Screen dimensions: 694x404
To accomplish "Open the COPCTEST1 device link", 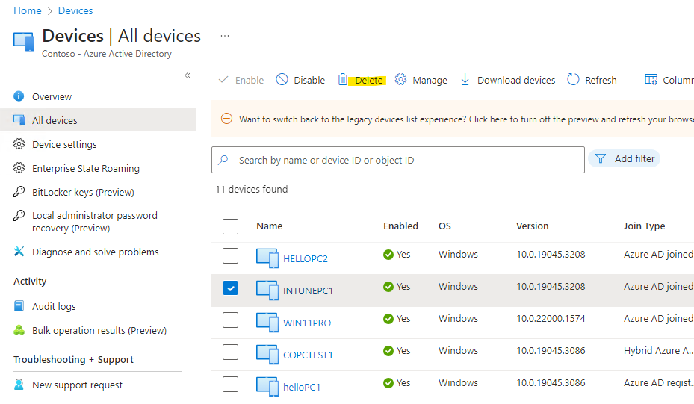I will [x=308, y=355].
